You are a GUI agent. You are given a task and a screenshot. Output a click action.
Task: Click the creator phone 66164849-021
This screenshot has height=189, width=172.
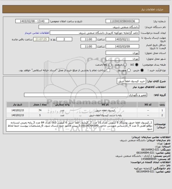click(x=145, y=171)
